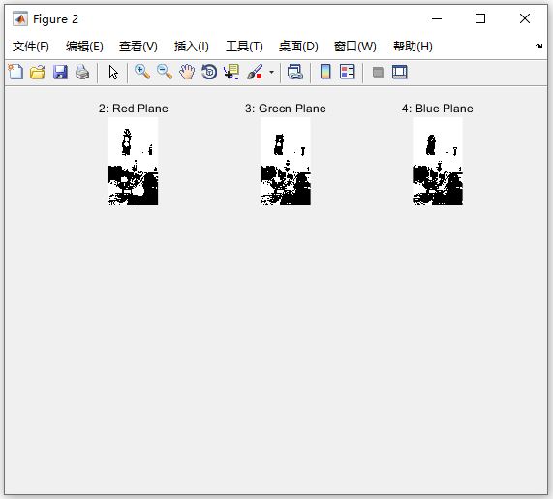553x499 pixels.
Task: Activate the Pan hand tool
Action: click(x=187, y=72)
